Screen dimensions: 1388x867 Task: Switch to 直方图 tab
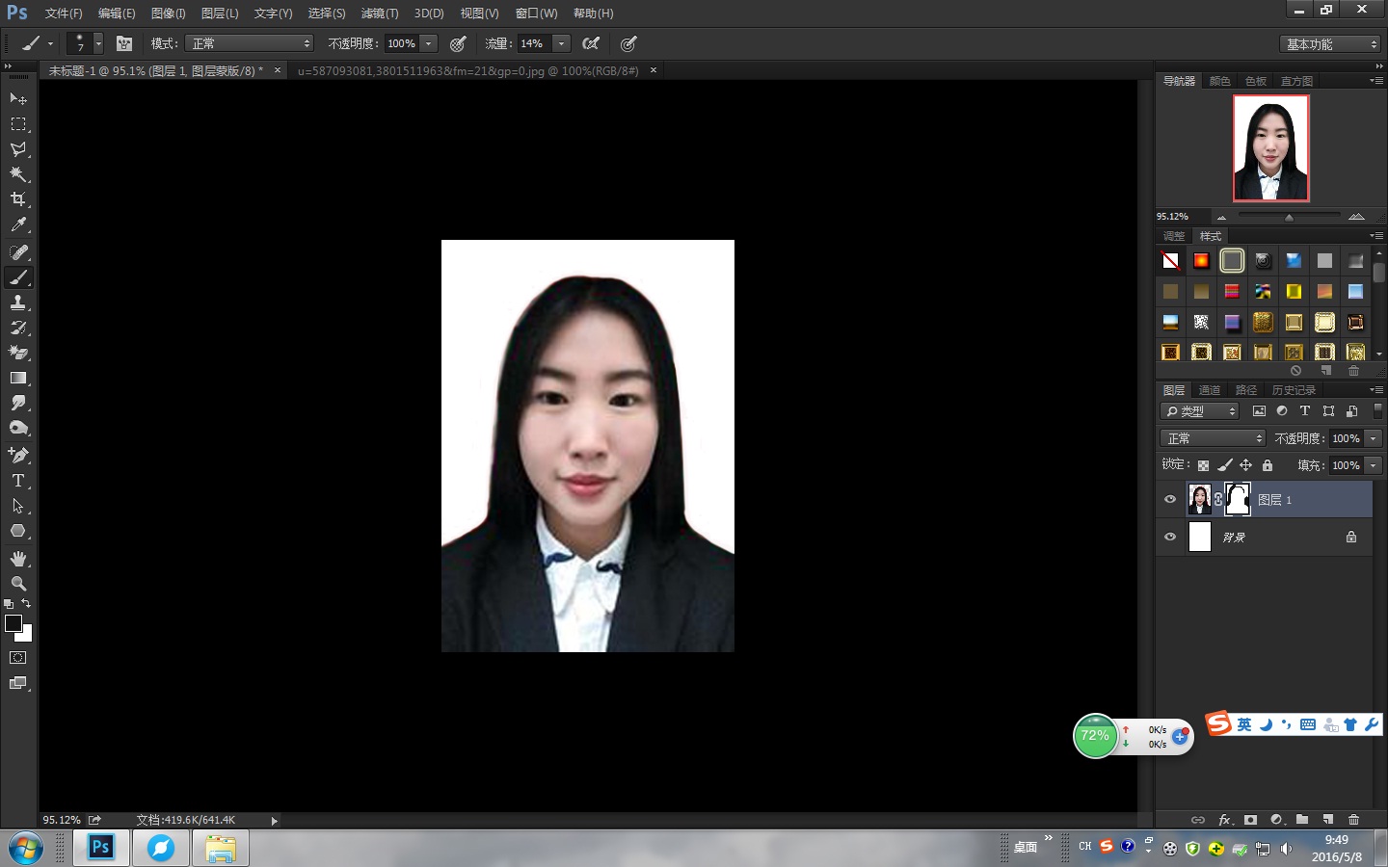pyautogui.click(x=1296, y=81)
